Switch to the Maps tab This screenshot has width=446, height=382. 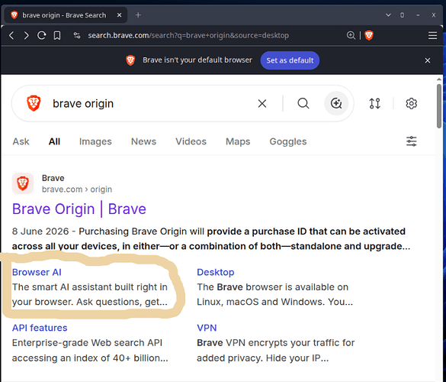point(238,141)
